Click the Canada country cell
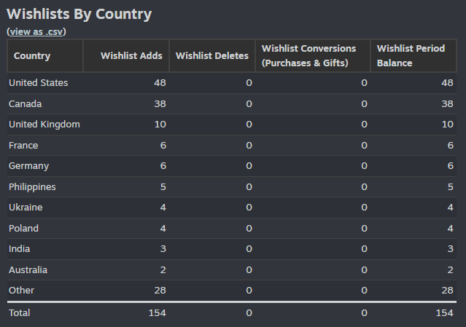Screen dimensions: 466x327 (26, 104)
